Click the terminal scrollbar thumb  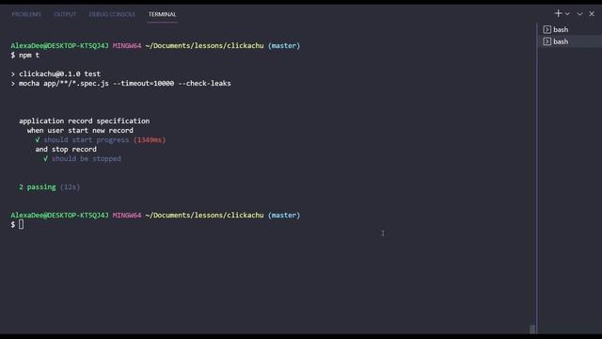coord(532,329)
